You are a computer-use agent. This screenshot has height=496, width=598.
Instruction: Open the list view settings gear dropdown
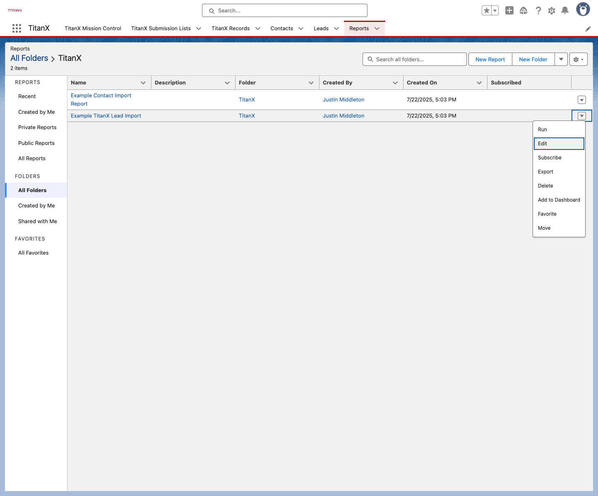pyautogui.click(x=579, y=60)
